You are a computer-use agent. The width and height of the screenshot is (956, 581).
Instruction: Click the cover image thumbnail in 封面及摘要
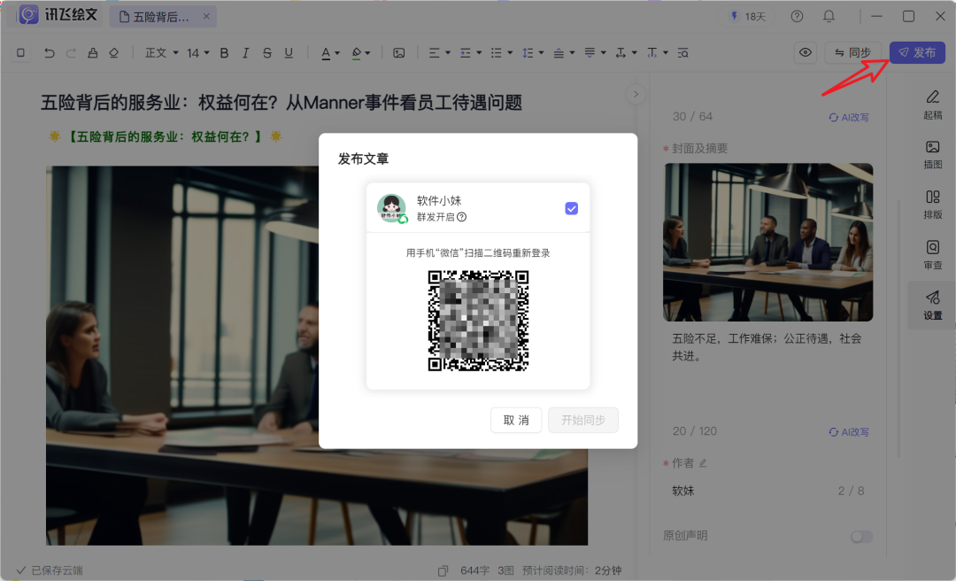click(767, 242)
